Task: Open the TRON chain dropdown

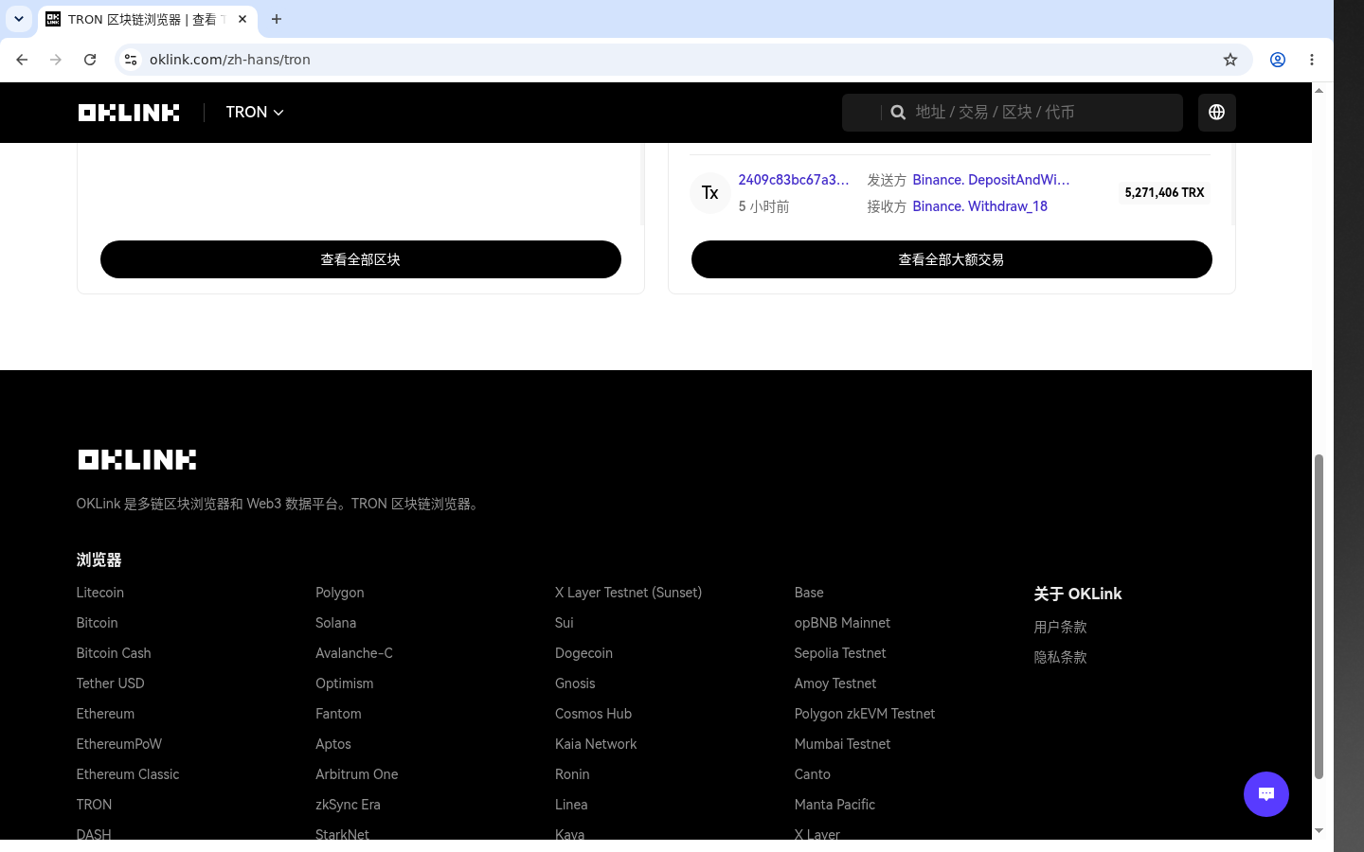Action: pos(255,112)
